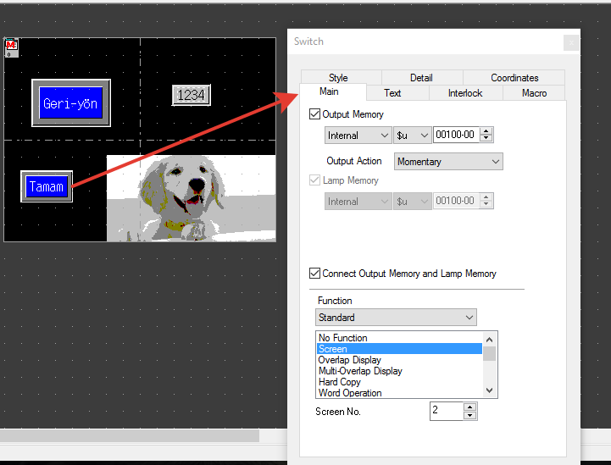611x465 pixels.
Task: Increase the Screen No. value
Action: pyautogui.click(x=470, y=407)
